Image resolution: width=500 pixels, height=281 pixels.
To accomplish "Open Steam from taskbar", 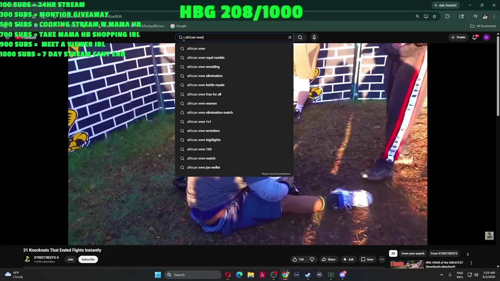I will pyautogui.click(x=308, y=275).
